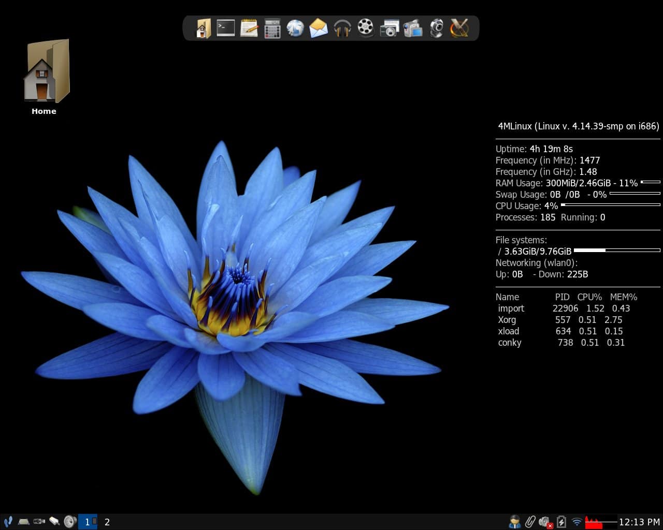Click the 'Xorg' process name
The height and width of the screenshot is (530, 663).
pos(507,320)
